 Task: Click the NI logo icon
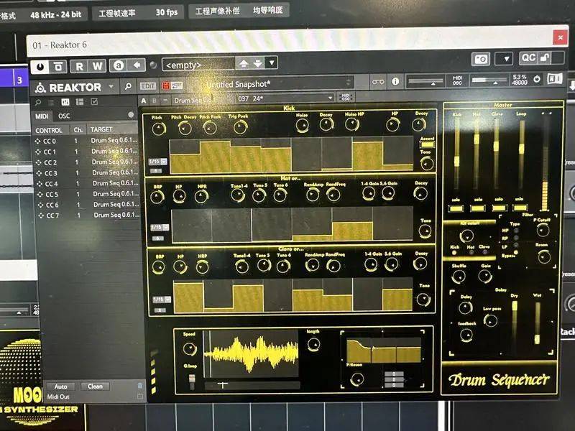pos(554,78)
